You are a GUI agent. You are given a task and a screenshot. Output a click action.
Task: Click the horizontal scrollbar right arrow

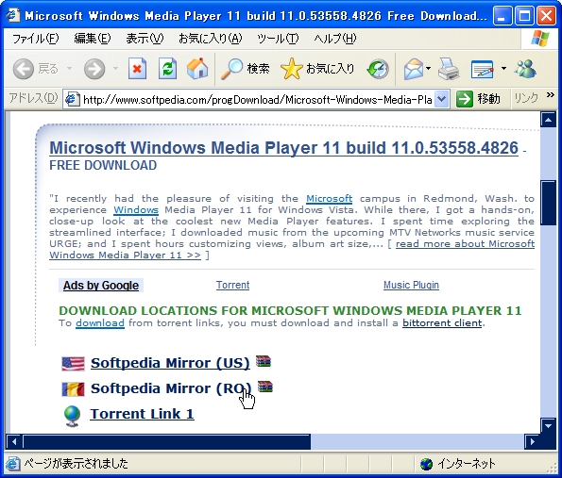tap(533, 441)
